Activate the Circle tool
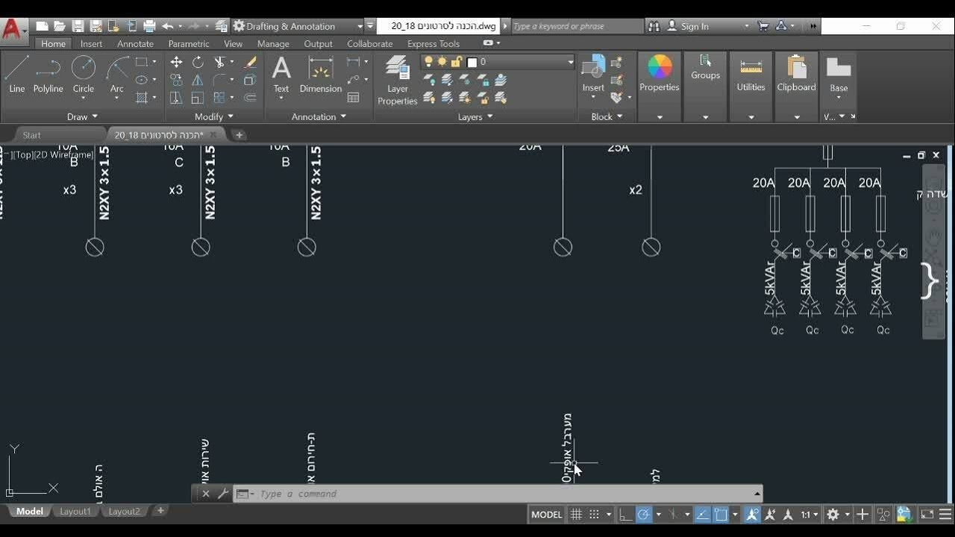 83,75
